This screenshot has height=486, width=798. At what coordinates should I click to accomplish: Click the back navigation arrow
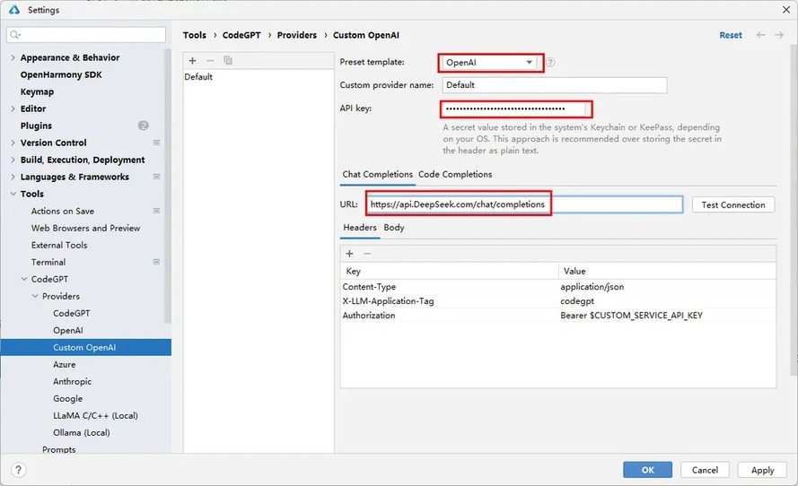click(761, 35)
